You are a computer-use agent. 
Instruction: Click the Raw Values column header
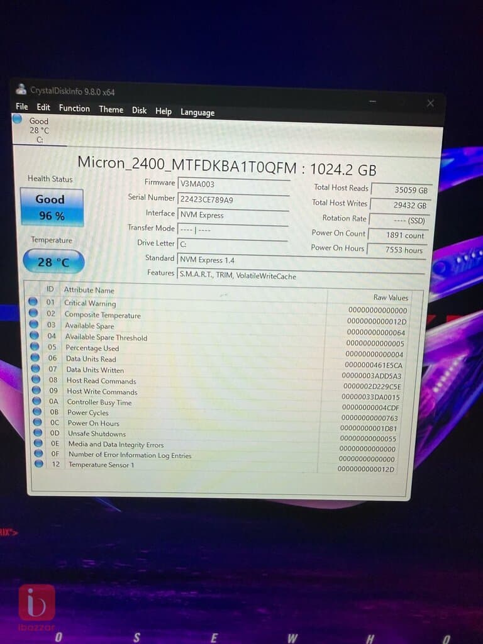click(391, 297)
